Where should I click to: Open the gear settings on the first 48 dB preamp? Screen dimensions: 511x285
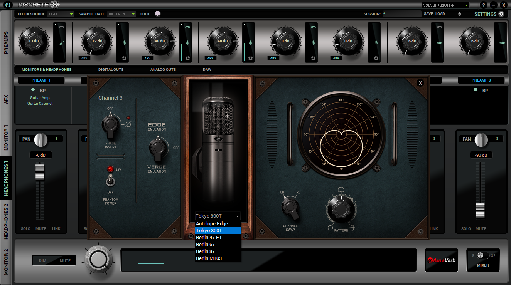187,59
